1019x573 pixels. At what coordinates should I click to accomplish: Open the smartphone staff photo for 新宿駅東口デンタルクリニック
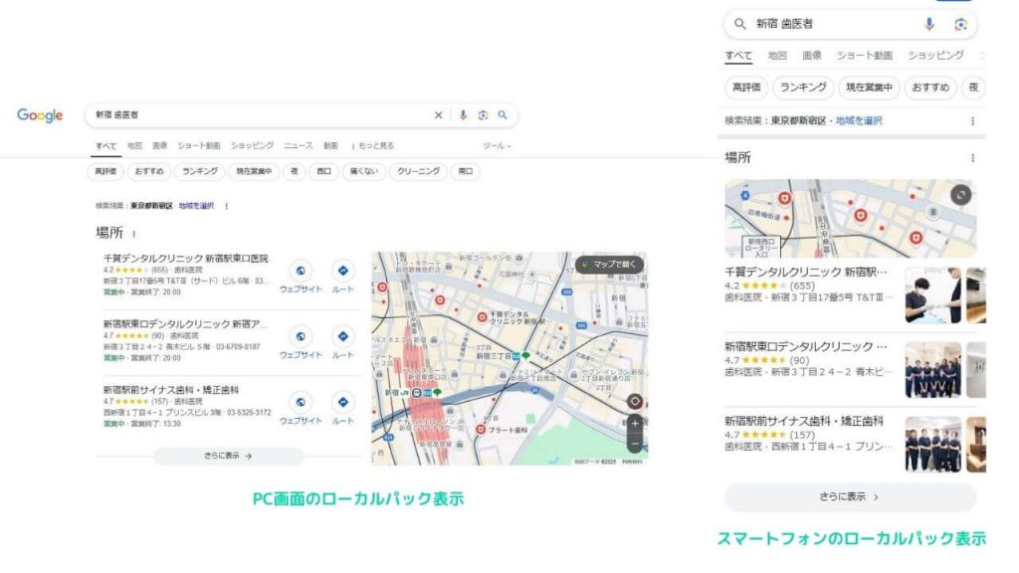932,370
